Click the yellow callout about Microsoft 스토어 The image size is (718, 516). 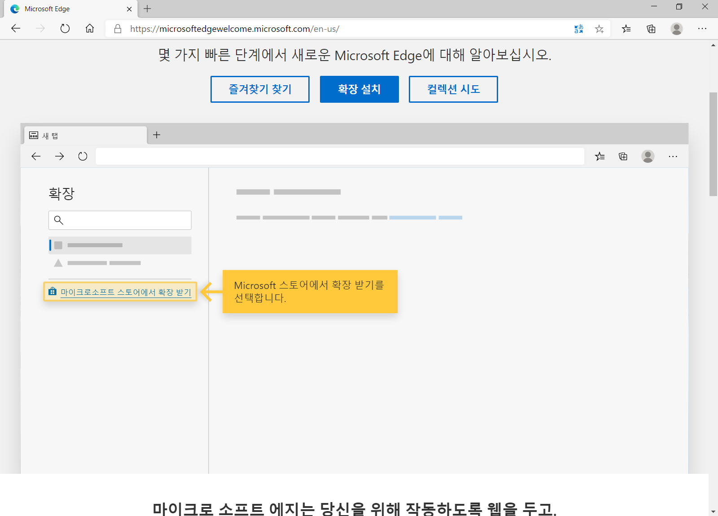coord(310,292)
